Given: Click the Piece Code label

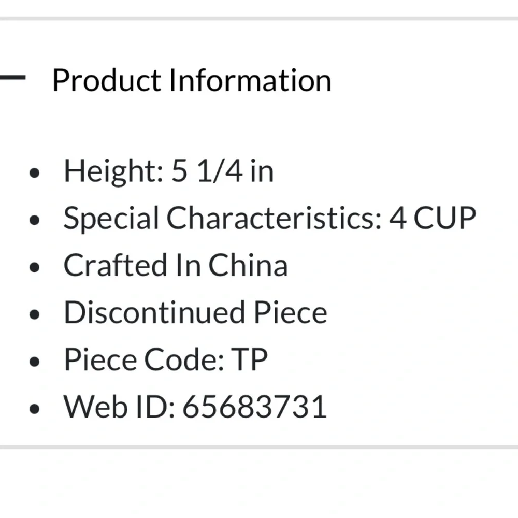Looking at the screenshot, I should pos(144,360).
